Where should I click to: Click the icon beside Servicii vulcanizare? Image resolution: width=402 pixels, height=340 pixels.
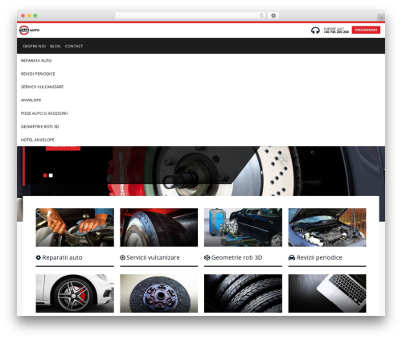(x=122, y=257)
